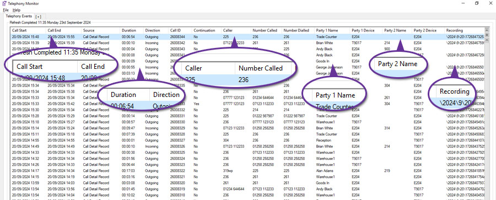Sort by the Call Start column header
Screen dimensions: 496x200
[x=28, y=30]
